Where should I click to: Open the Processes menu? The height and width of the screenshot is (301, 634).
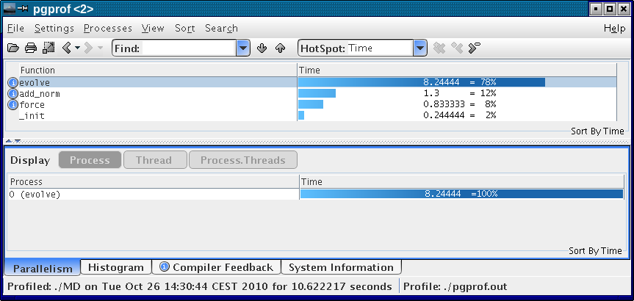(x=107, y=29)
